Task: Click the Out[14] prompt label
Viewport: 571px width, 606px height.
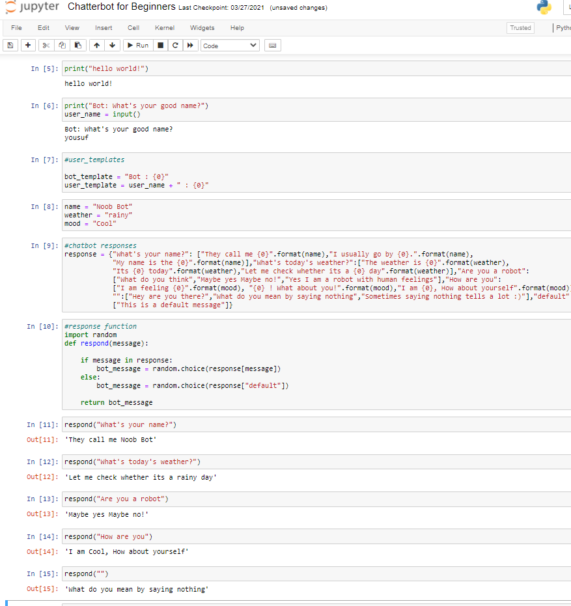Action: [x=42, y=551]
